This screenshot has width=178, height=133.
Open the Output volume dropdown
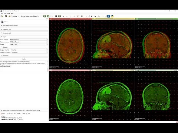29,50
